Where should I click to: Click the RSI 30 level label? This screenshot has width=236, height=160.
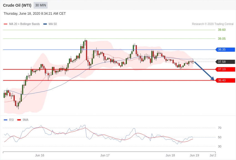(x=220, y=146)
